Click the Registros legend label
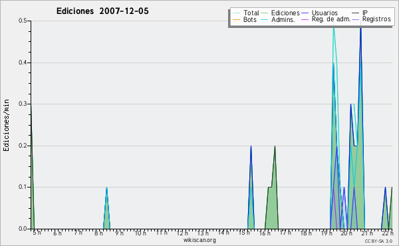 376,19
